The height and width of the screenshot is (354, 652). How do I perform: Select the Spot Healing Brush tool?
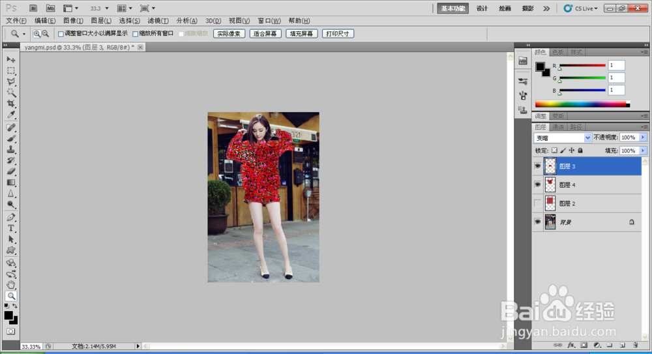pos(11,127)
